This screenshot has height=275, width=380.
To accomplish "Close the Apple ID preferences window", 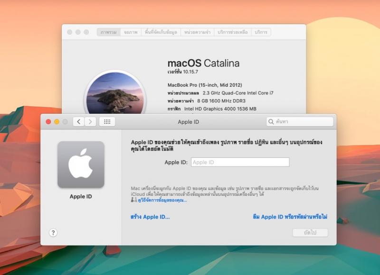I will pyautogui.click(x=48, y=122).
